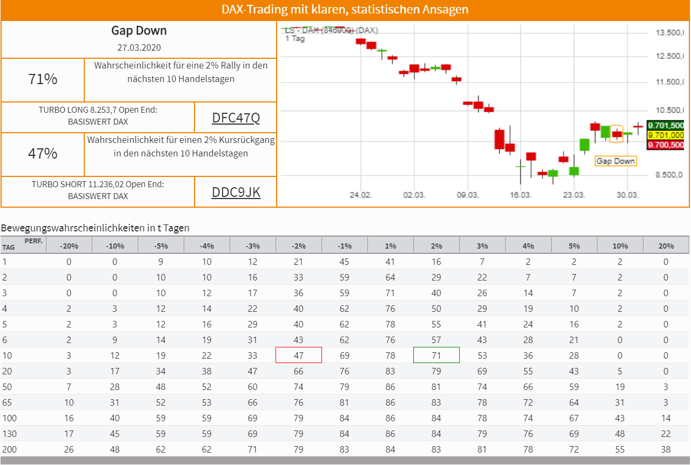The height and width of the screenshot is (465, 691).
Task: Click the 45 cell in row 1, -1% column
Action: 345,262
